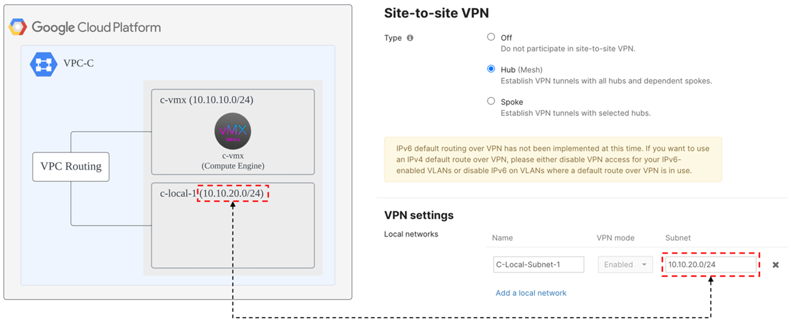
Task: Click the VPC-C network icon
Action: (44, 64)
